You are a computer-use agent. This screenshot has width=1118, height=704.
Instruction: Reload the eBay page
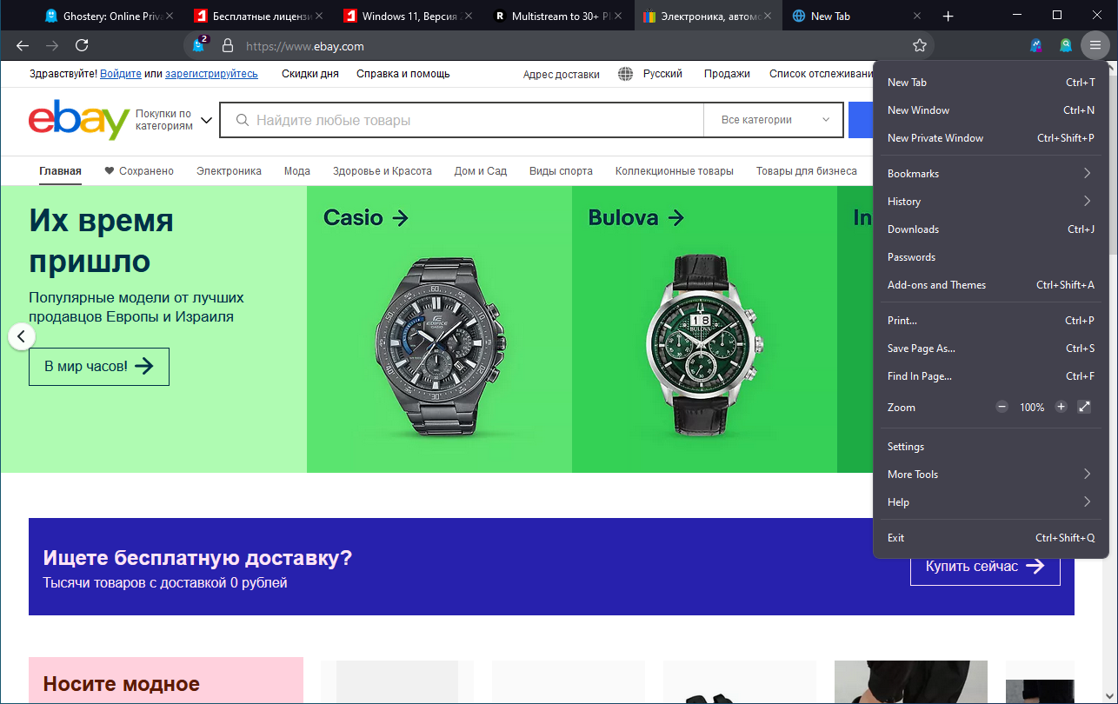tap(82, 45)
